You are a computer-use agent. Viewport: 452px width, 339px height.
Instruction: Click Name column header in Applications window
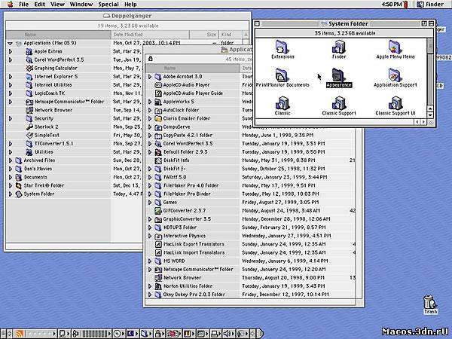pos(193,69)
